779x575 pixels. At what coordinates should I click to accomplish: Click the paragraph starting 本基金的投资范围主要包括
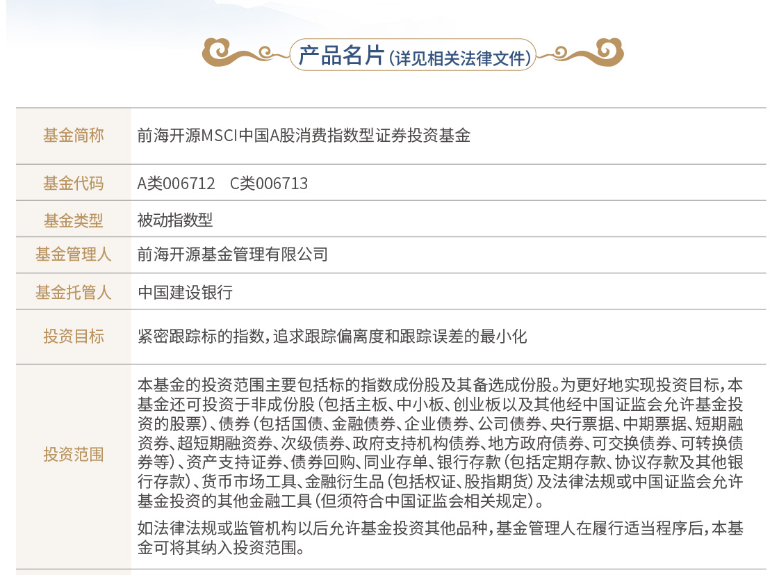click(440, 443)
